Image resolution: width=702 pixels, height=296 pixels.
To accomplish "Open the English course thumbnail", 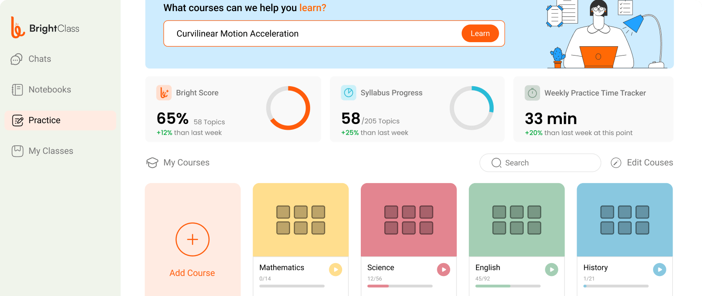I will [516, 220].
